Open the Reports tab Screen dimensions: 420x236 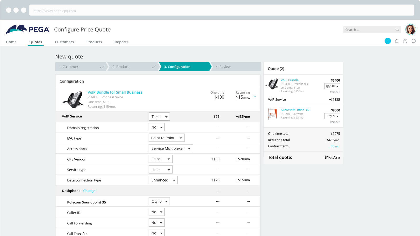click(x=122, y=42)
